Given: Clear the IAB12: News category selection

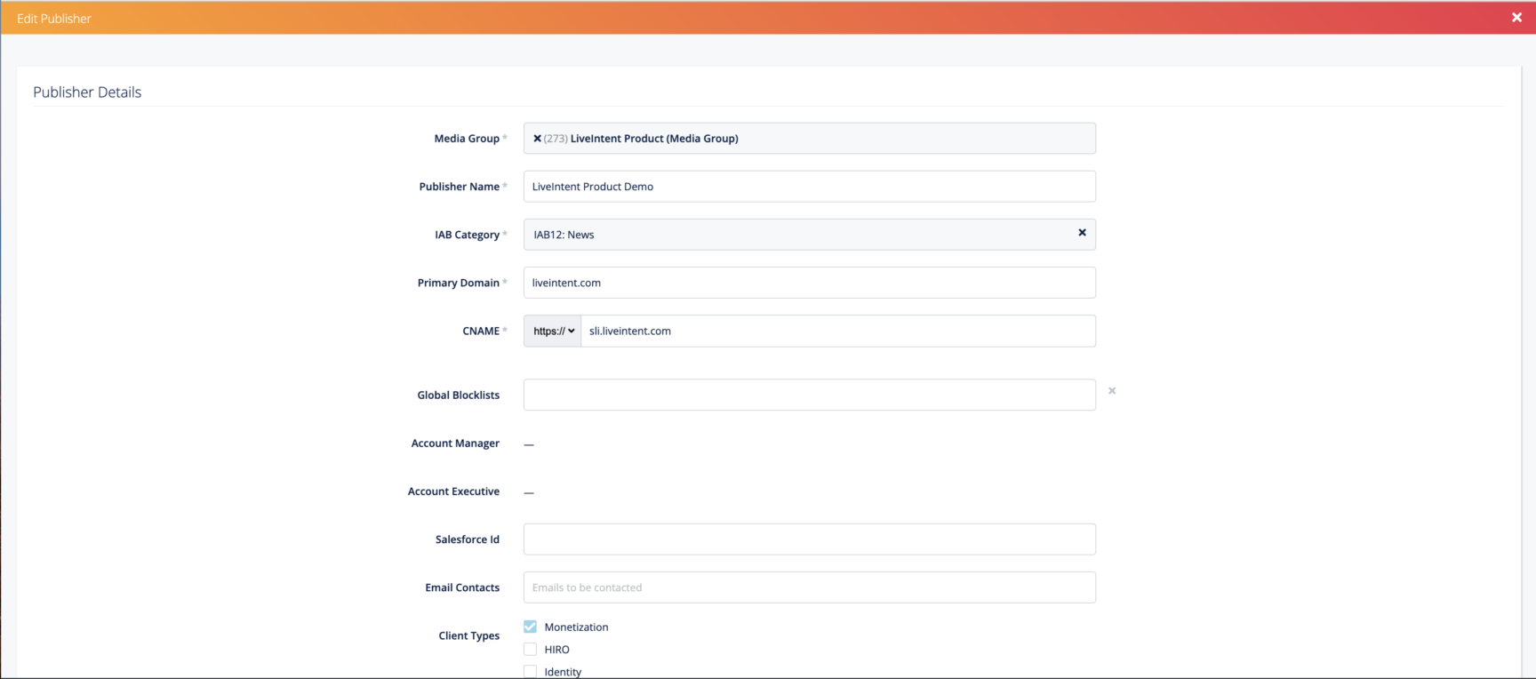Looking at the screenshot, I should [x=1082, y=233].
